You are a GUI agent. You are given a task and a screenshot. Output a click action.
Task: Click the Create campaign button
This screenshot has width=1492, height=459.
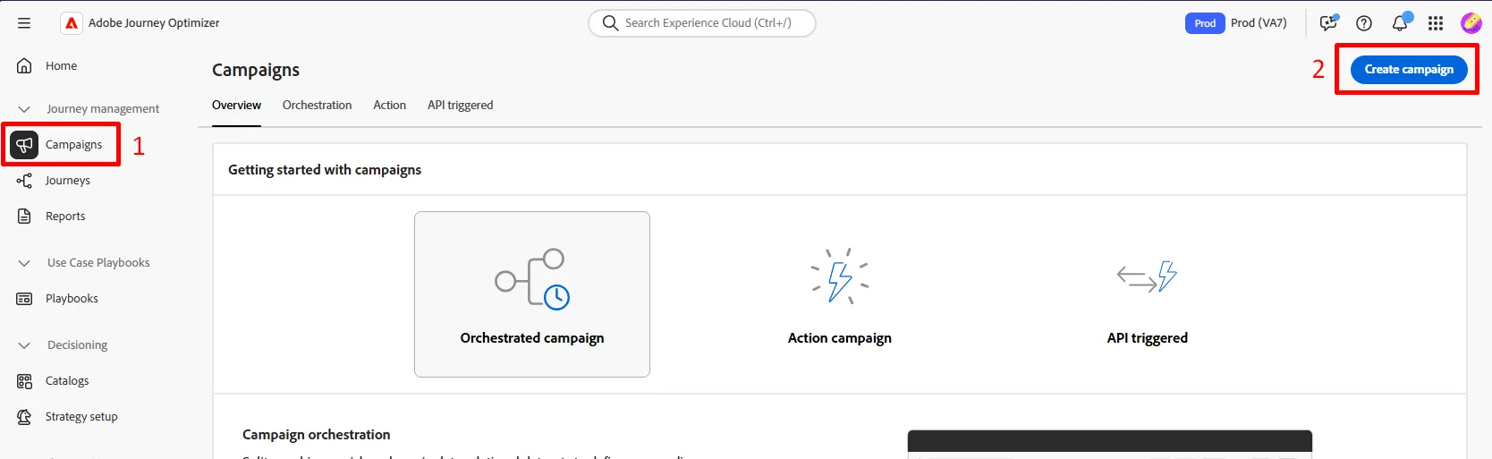[1409, 69]
